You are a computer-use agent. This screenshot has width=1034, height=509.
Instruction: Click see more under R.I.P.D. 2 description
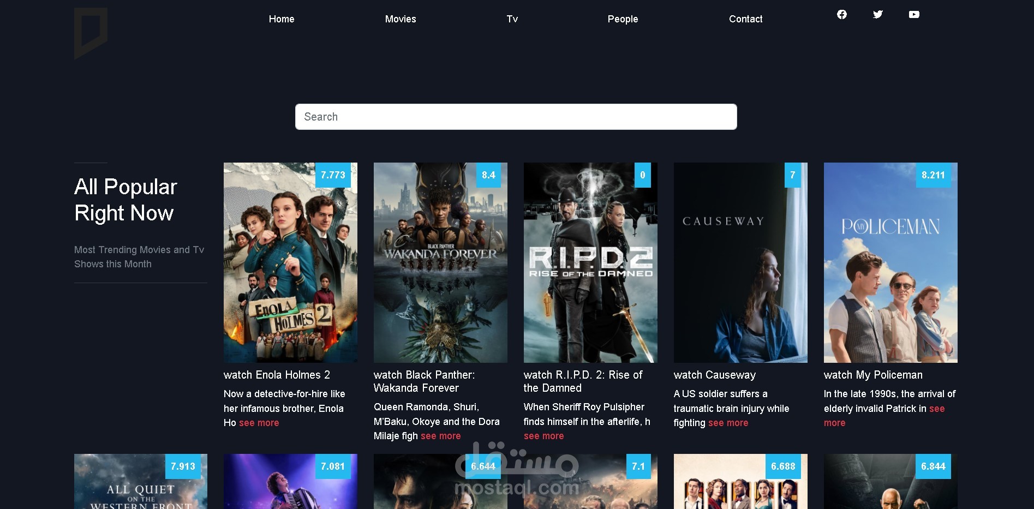(x=544, y=436)
